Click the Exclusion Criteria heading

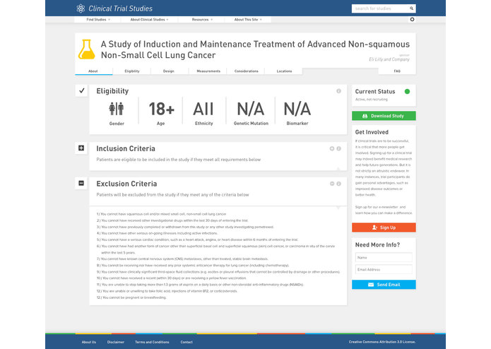tap(127, 184)
